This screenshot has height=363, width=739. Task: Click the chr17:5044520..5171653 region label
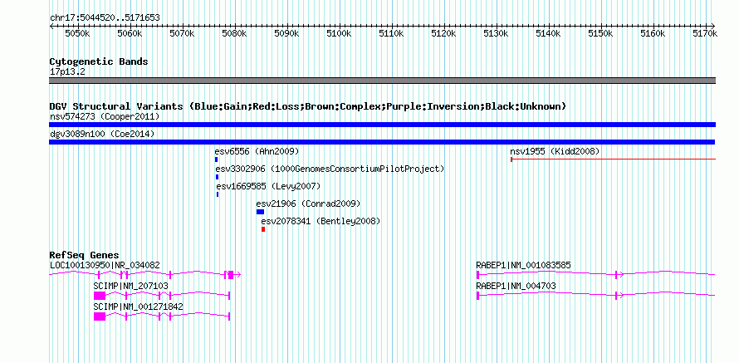point(105,18)
